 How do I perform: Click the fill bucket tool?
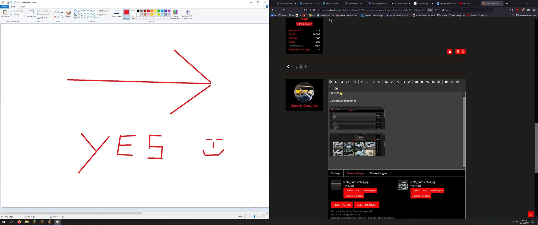point(58,12)
